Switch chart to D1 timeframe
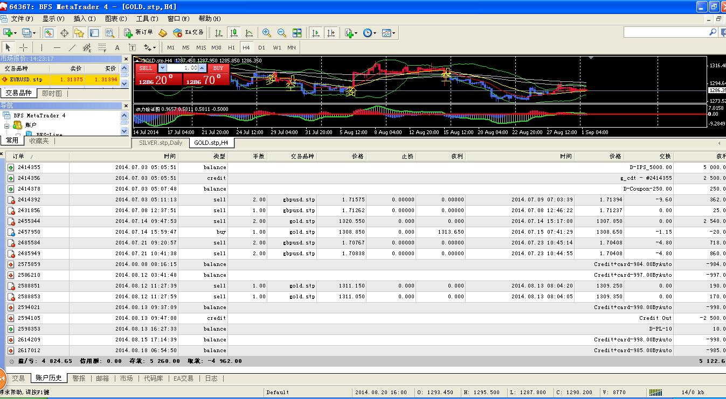This screenshot has height=399, width=726. pyautogui.click(x=261, y=47)
